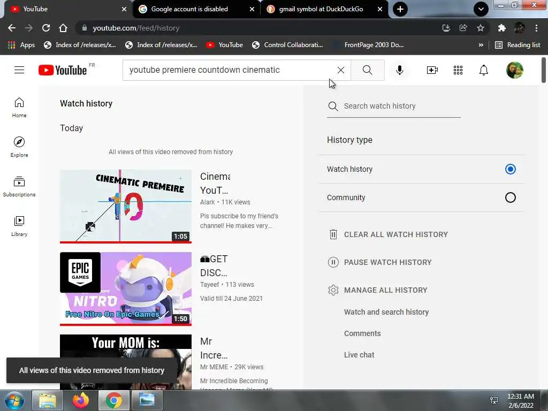Screen dimensions: 548x411
Task: Open the GET DISC... video title
Action: 214,265
